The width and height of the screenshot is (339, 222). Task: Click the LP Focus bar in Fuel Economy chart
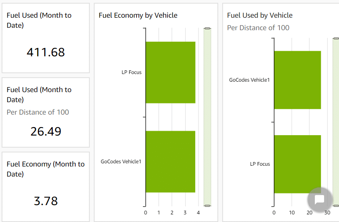(170, 72)
